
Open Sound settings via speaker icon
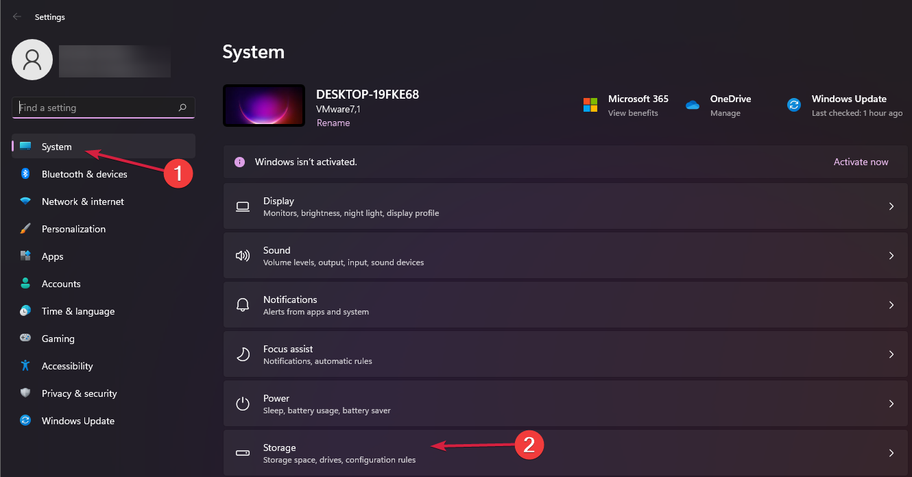pos(243,255)
